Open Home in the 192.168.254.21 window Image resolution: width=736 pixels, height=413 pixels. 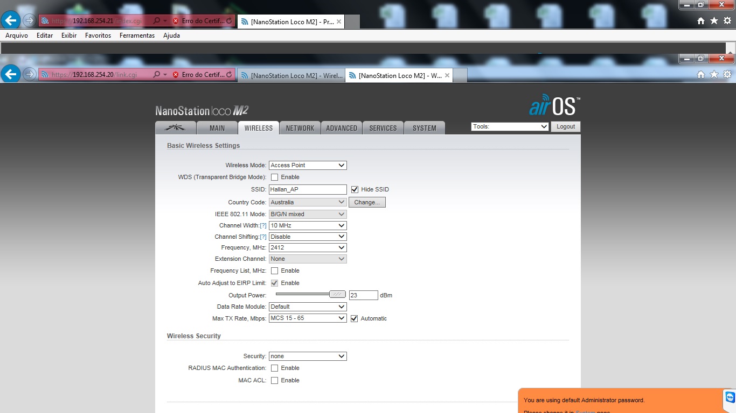(x=701, y=21)
